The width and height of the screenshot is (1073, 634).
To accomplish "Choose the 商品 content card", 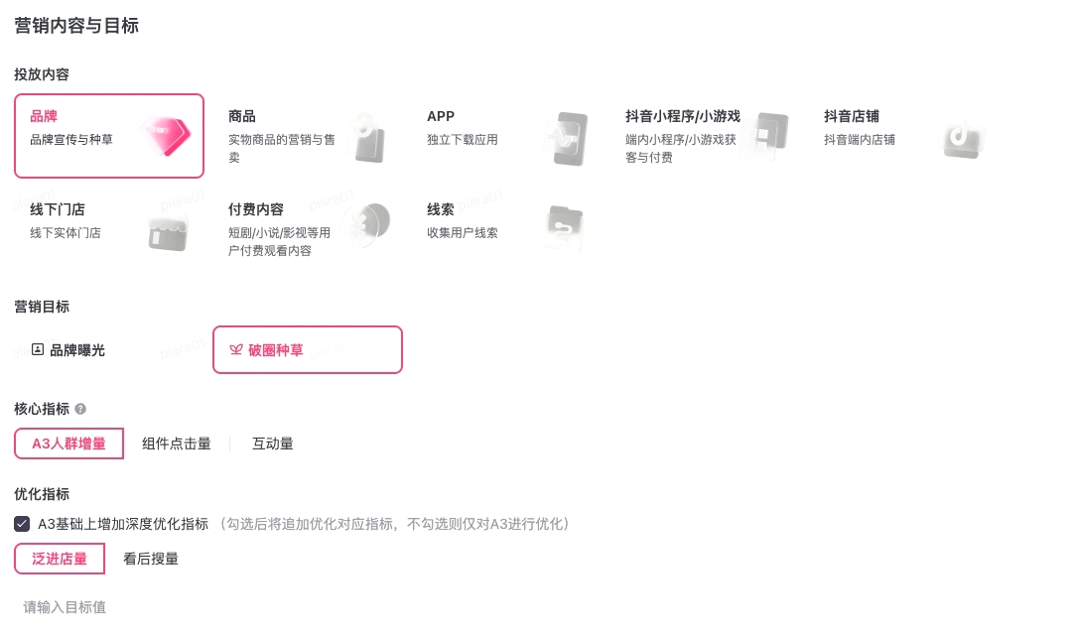I will 308,136.
